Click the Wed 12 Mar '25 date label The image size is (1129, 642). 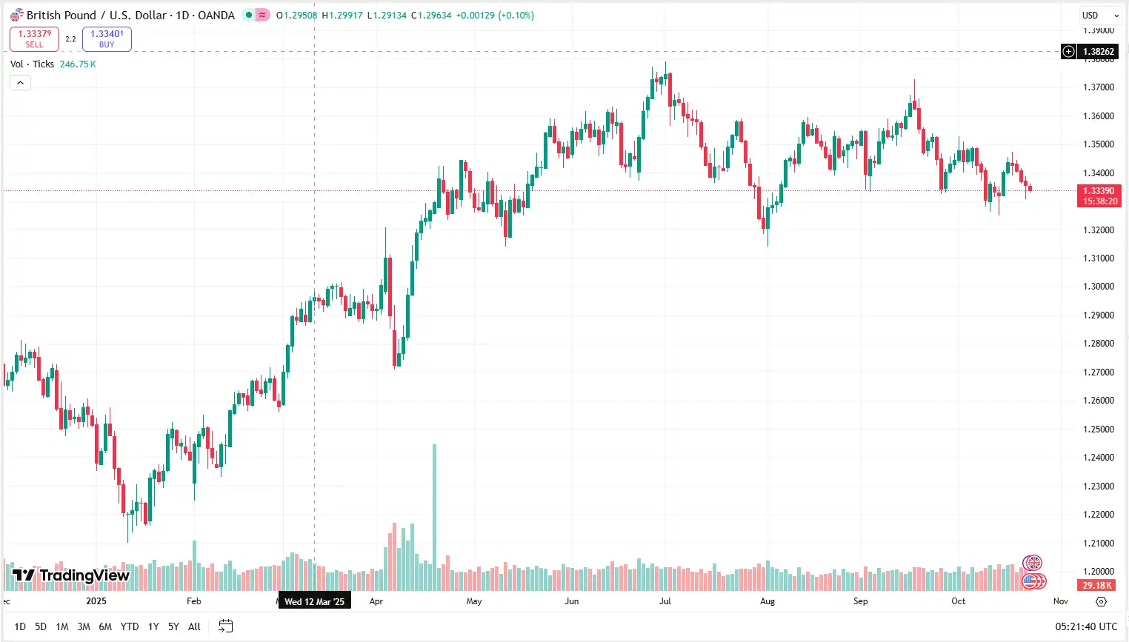315,601
